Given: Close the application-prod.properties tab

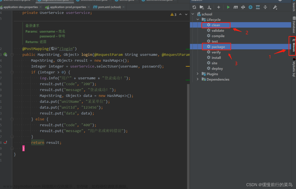Looking at the screenshot, I should (89, 7).
